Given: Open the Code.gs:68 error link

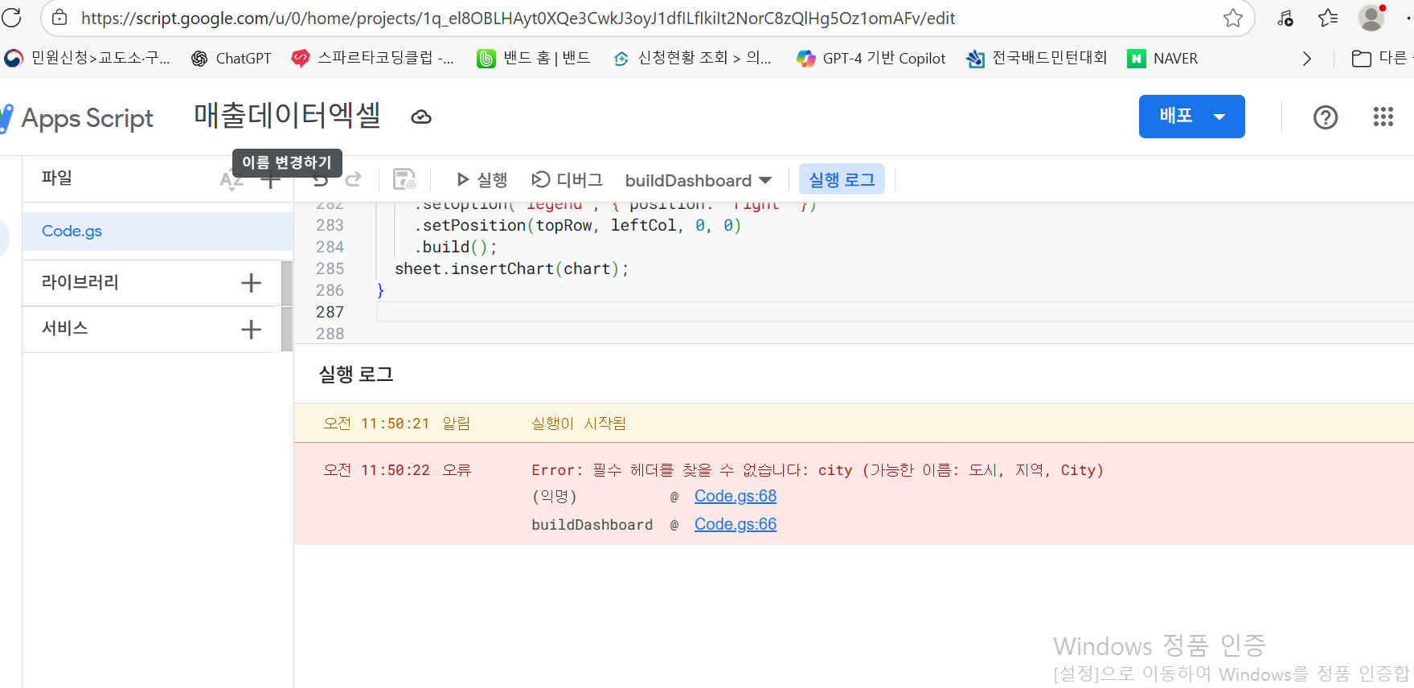Looking at the screenshot, I should [x=736, y=496].
